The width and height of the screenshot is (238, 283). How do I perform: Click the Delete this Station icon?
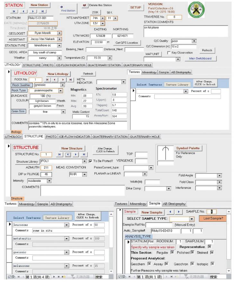[84, 5]
